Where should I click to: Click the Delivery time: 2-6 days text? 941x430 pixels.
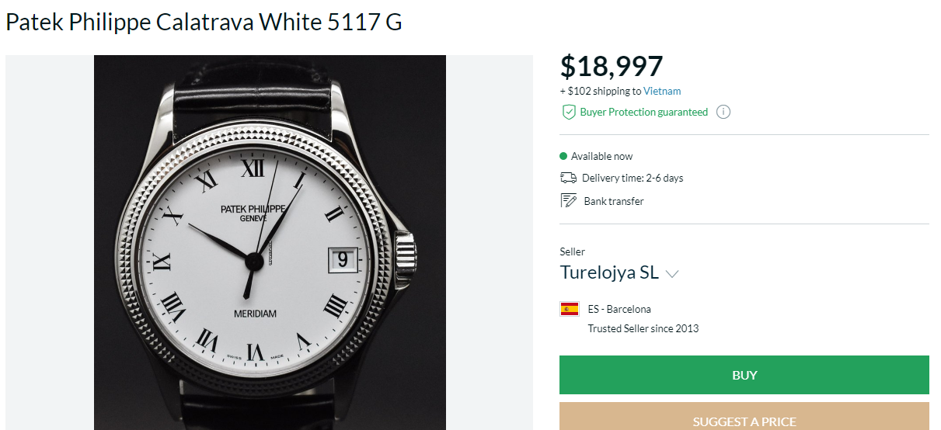point(633,178)
